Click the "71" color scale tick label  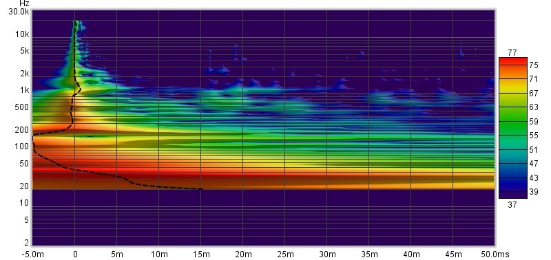(534, 79)
